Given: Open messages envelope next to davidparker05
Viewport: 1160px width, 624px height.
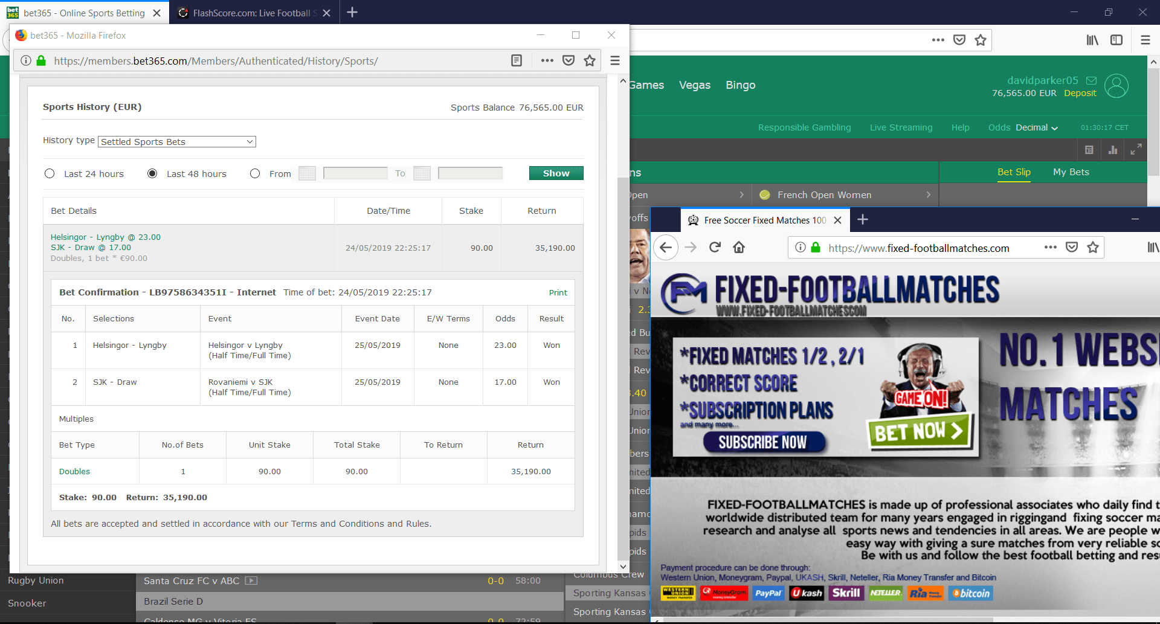Looking at the screenshot, I should (x=1091, y=80).
